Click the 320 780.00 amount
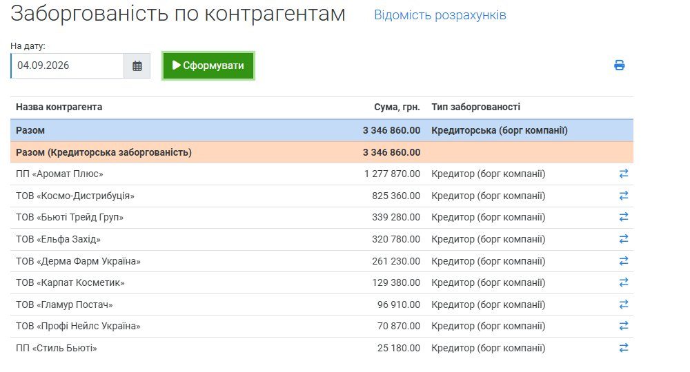The image size is (690, 372). pos(396,239)
